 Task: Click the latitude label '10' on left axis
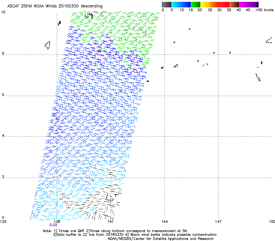point(3,12)
